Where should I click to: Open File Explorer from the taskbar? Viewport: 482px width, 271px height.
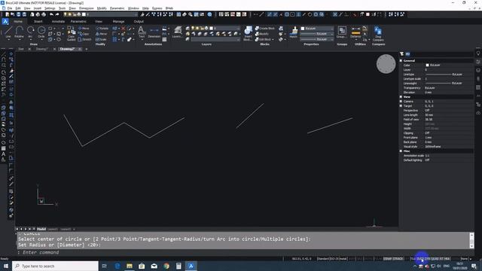[x=130, y=266]
